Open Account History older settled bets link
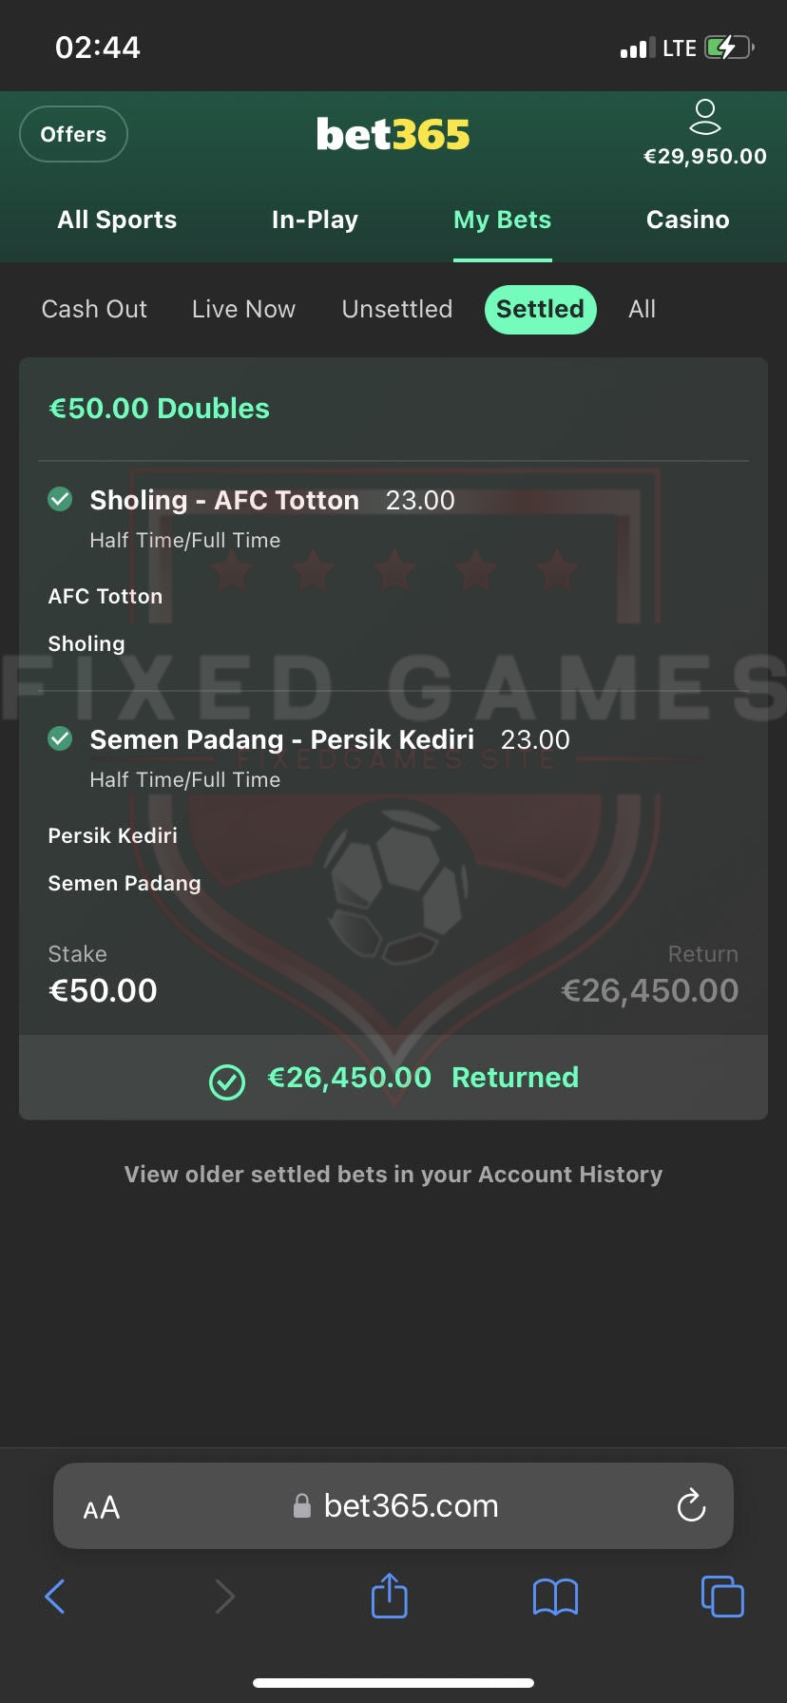Screen dimensions: 787x1703 (393, 1175)
